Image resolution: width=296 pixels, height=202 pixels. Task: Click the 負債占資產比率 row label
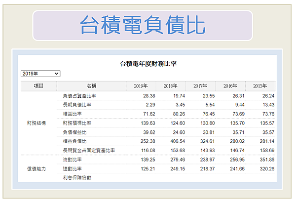click(x=79, y=96)
